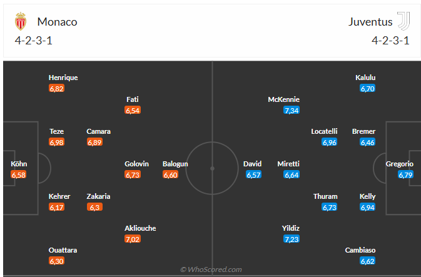Click Zakaria's 6,3 rating badge
The height and width of the screenshot is (277, 421).
[94, 207]
